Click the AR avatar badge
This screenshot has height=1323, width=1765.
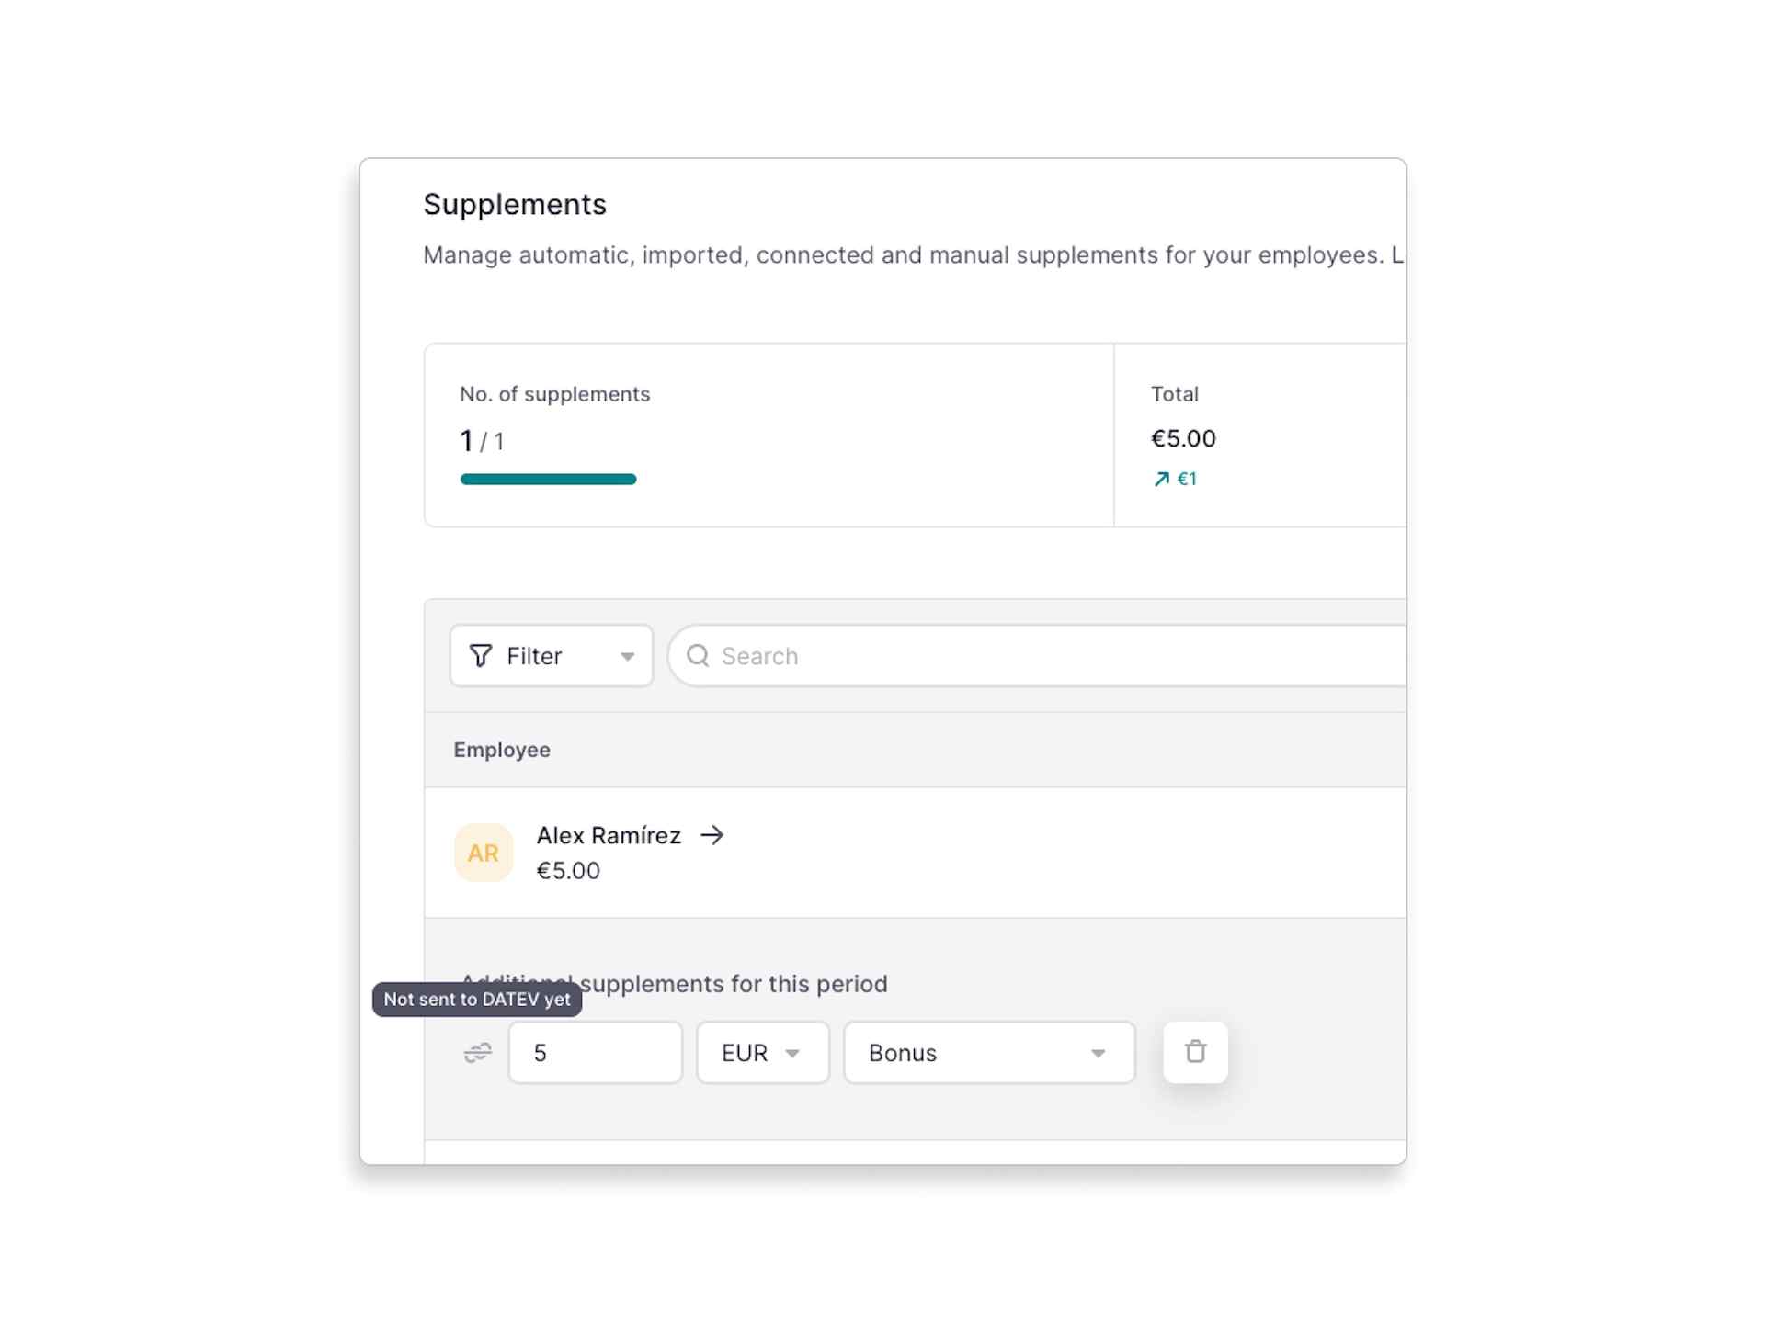click(x=483, y=852)
